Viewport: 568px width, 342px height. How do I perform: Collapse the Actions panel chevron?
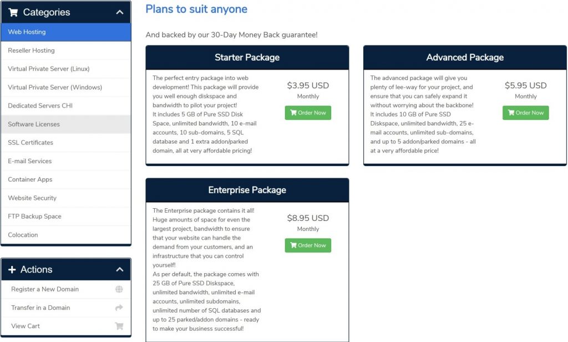pyautogui.click(x=120, y=270)
